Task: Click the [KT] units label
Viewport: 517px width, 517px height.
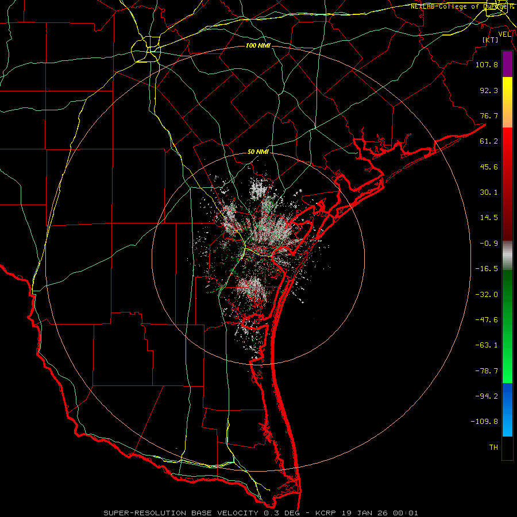Action: click(x=490, y=40)
